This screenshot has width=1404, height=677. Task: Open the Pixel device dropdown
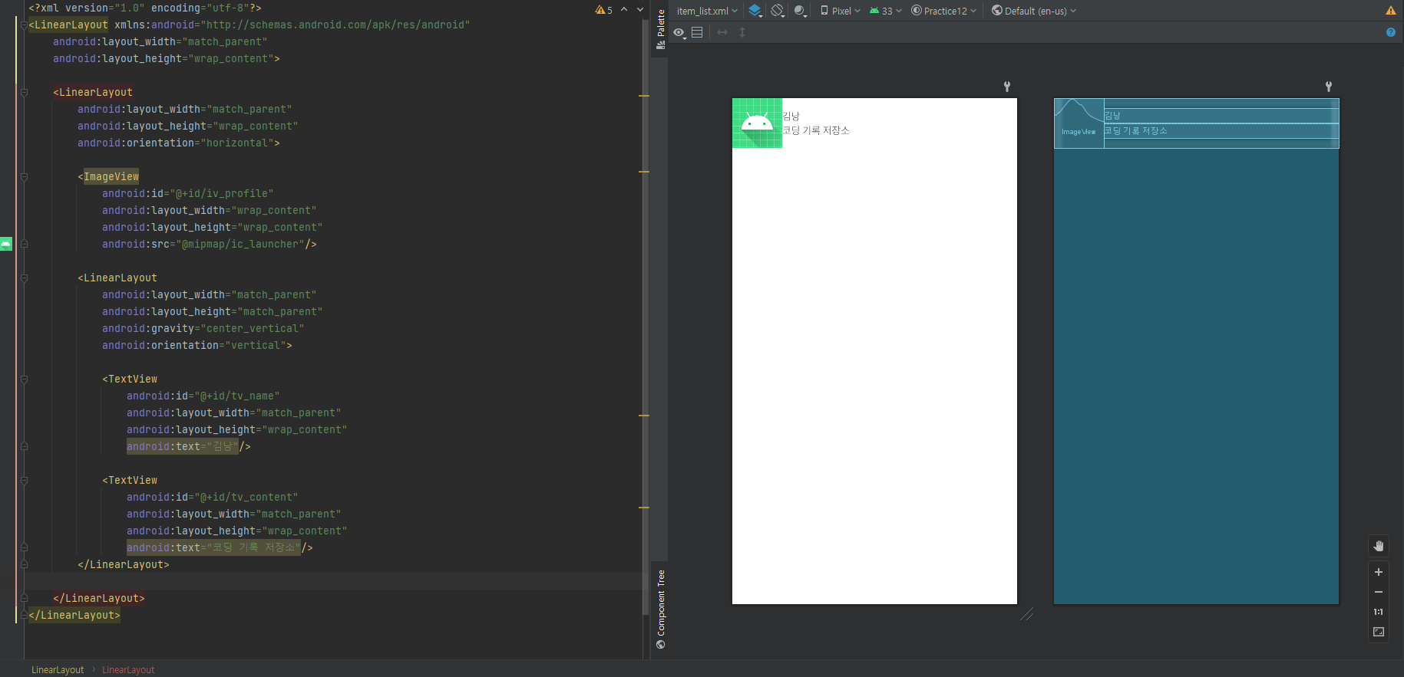click(x=841, y=11)
